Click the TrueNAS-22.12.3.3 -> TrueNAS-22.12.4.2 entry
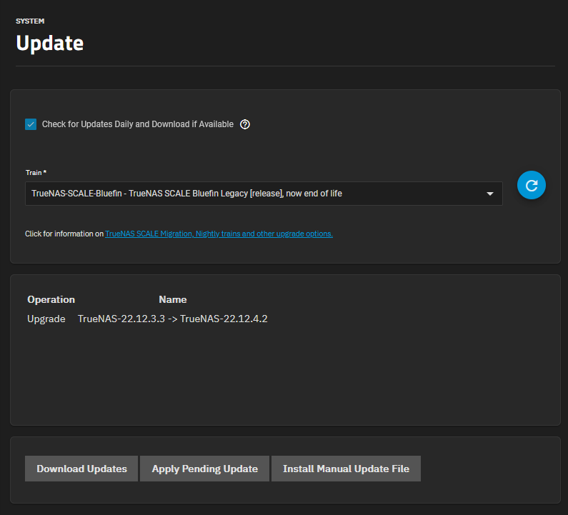The height and width of the screenshot is (515, 568). [x=173, y=319]
